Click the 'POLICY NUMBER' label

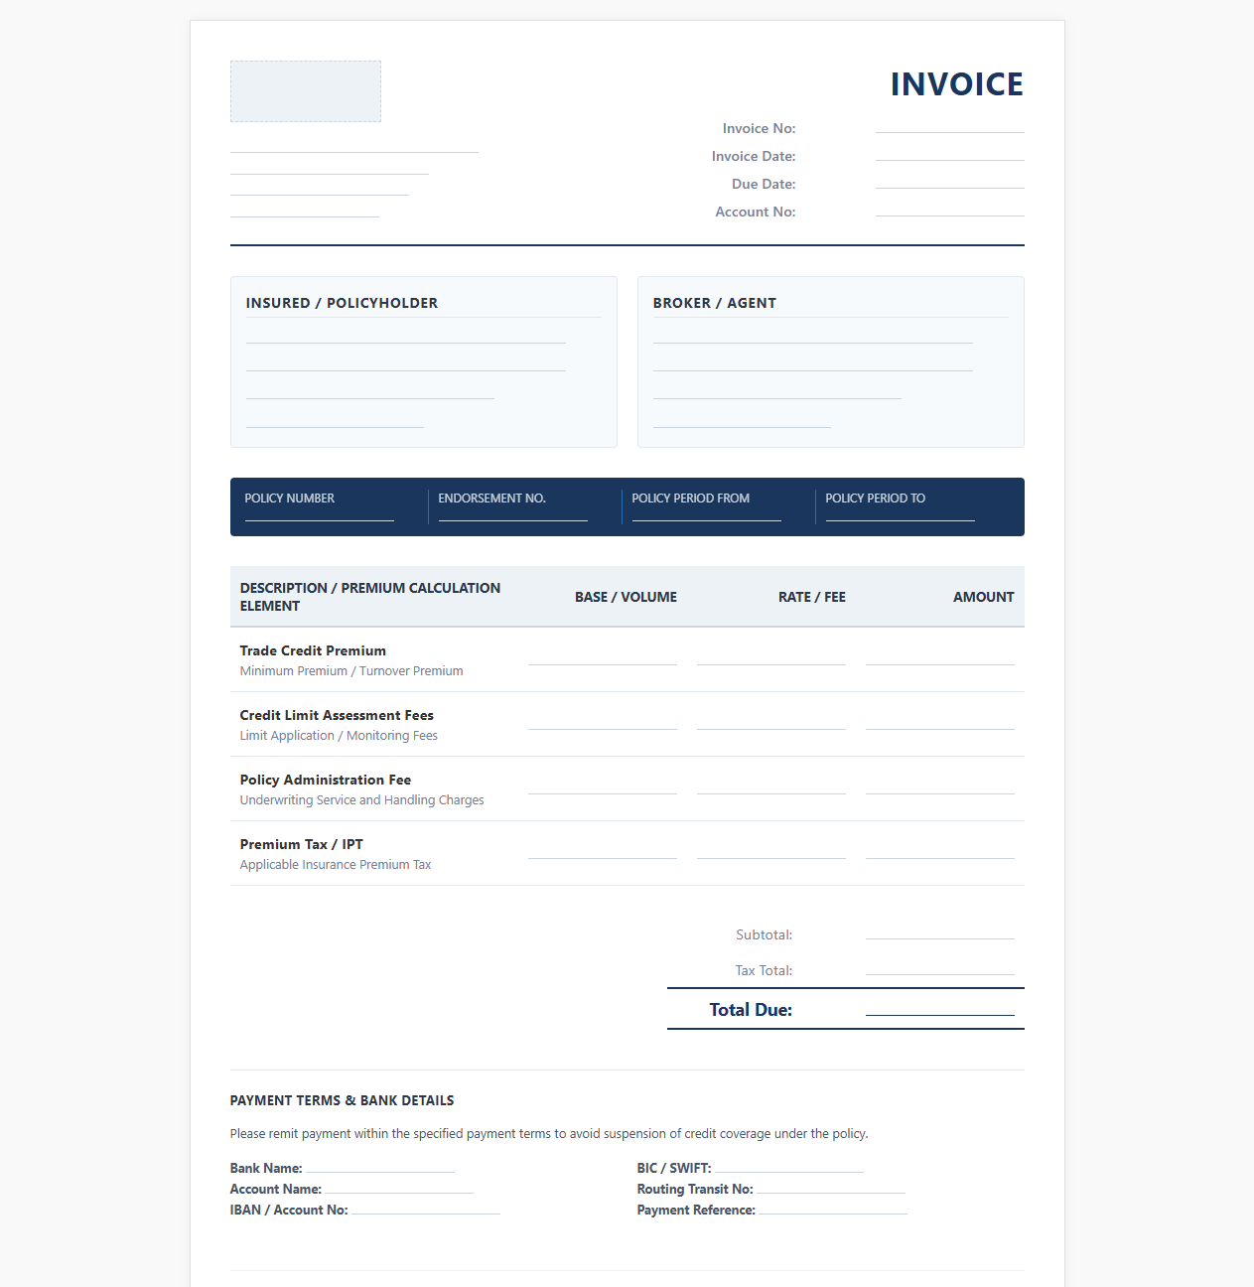point(290,499)
